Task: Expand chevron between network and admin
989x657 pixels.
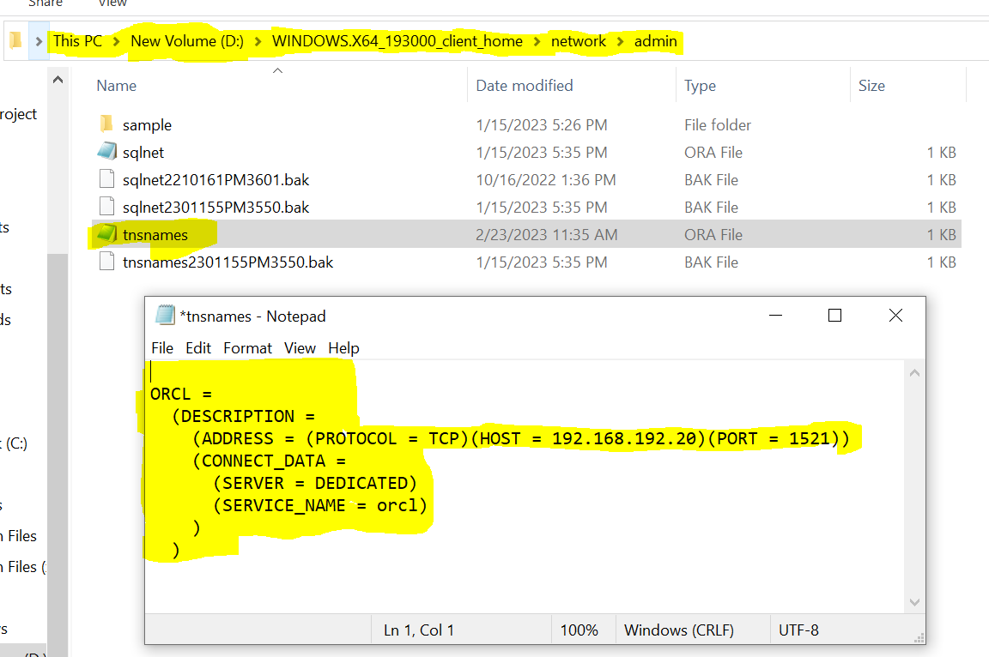Action: click(621, 41)
